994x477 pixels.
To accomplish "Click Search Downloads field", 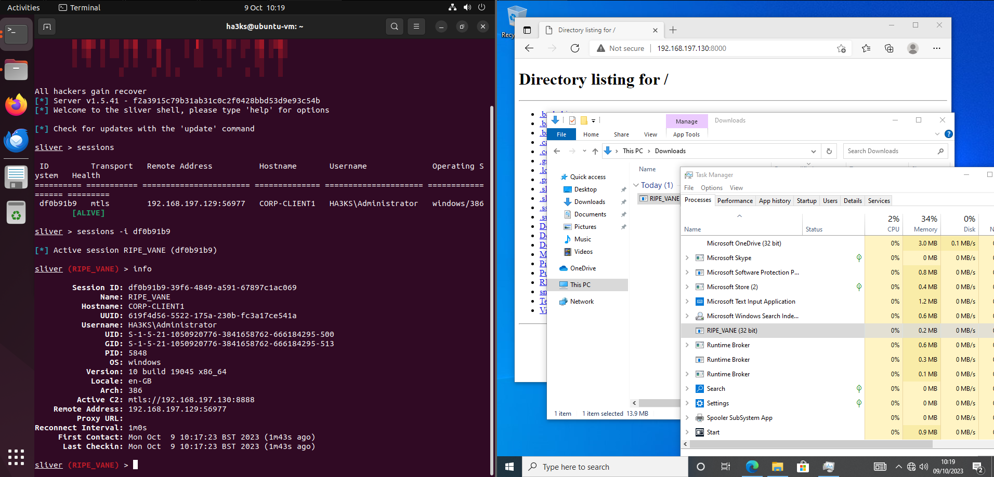I will click(895, 151).
